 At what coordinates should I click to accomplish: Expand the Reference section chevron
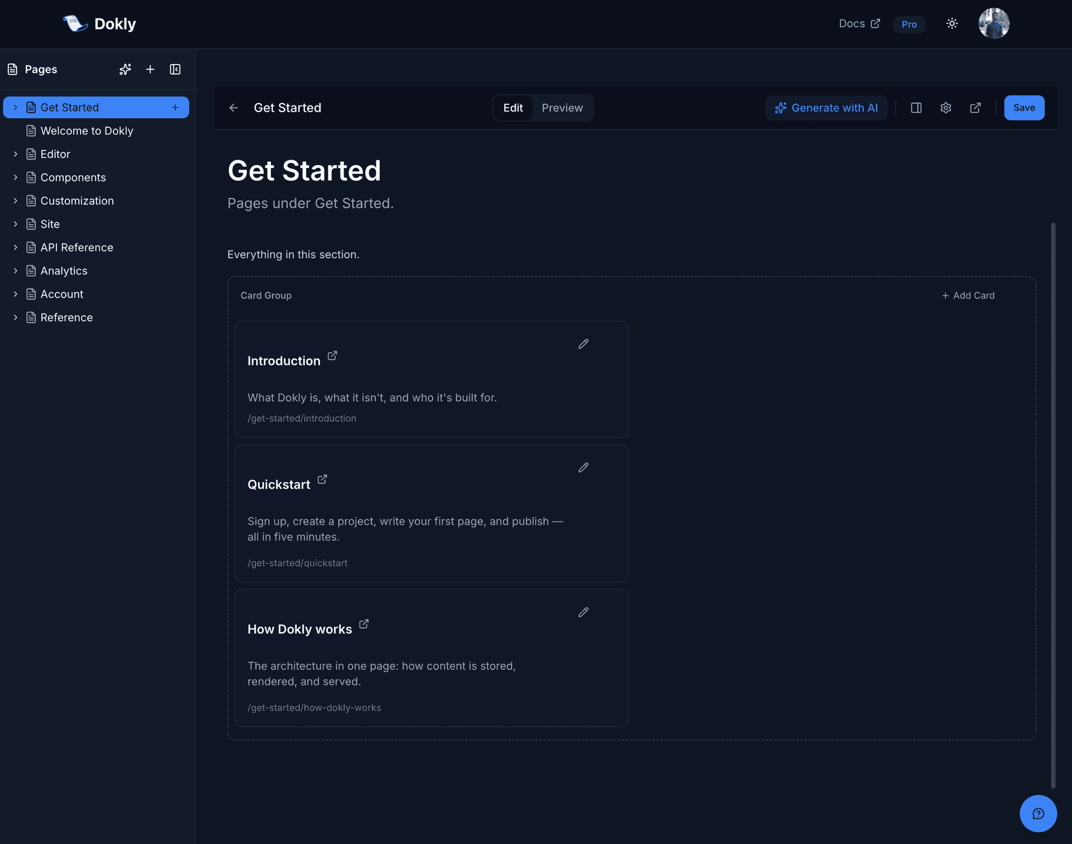coord(16,317)
